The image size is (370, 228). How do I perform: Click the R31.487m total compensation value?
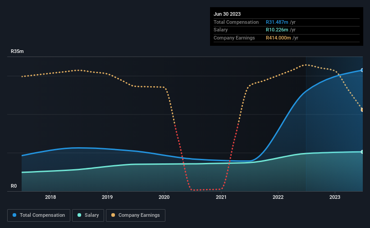[x=277, y=22]
